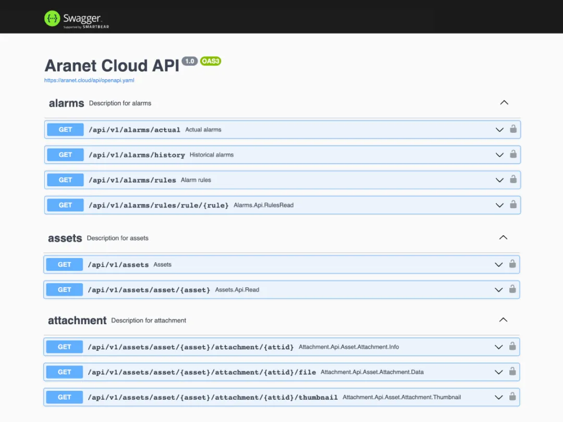563x422 pixels.
Task: Click the /api/v1/alarms/rules/rule/{rule} path
Action: [158, 205]
